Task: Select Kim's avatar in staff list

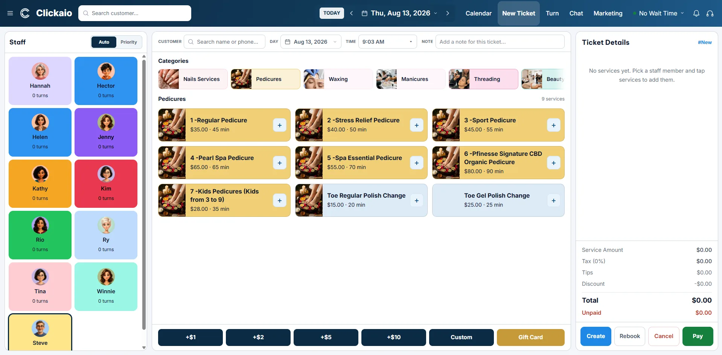Action: click(x=106, y=174)
